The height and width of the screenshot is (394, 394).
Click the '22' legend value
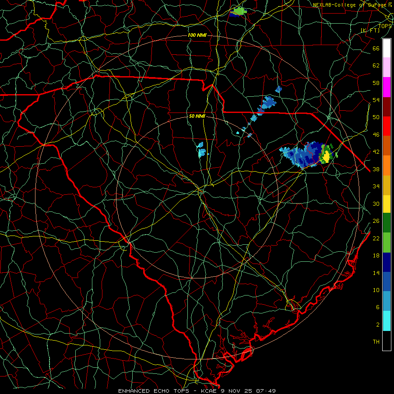pyautogui.click(x=376, y=238)
